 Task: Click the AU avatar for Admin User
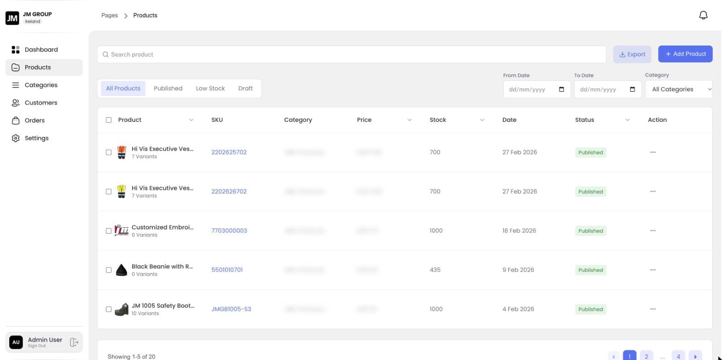coord(16,342)
